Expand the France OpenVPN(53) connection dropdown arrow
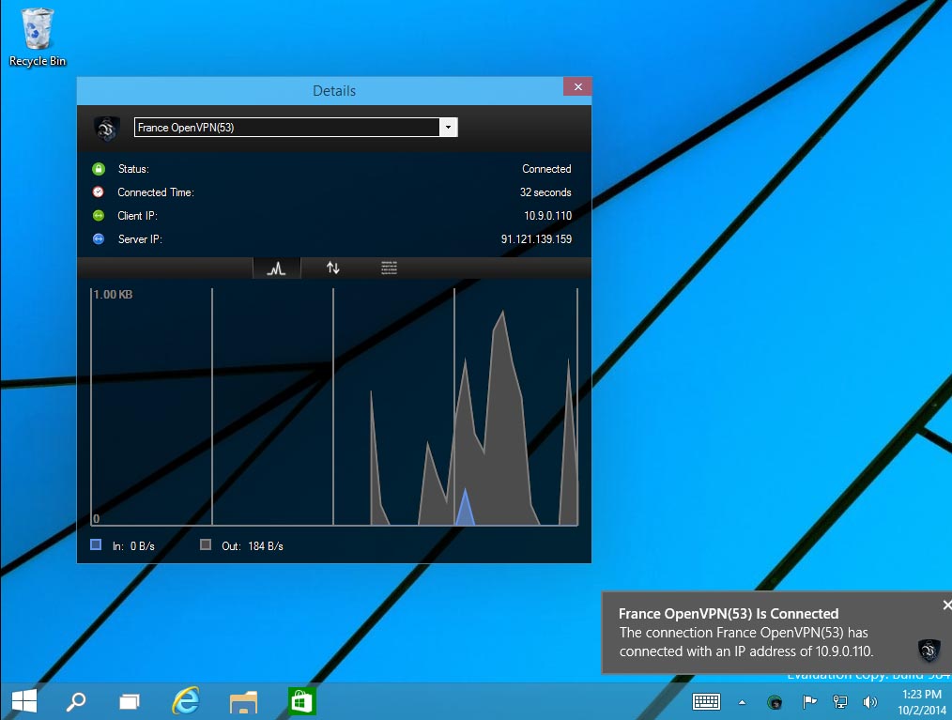952x720 pixels. [448, 128]
